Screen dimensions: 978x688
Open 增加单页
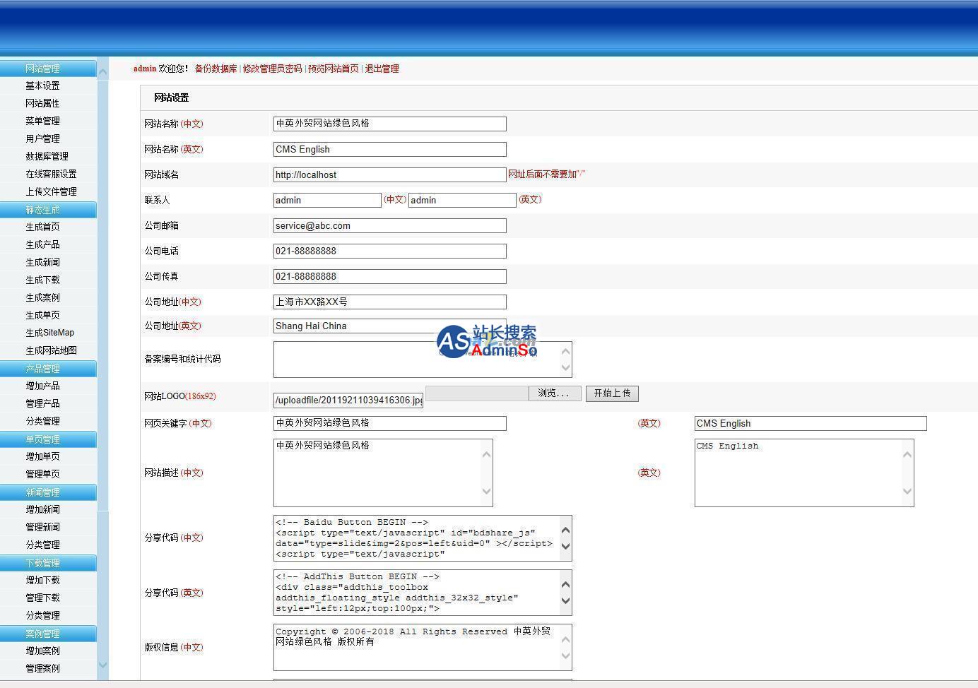(x=42, y=456)
